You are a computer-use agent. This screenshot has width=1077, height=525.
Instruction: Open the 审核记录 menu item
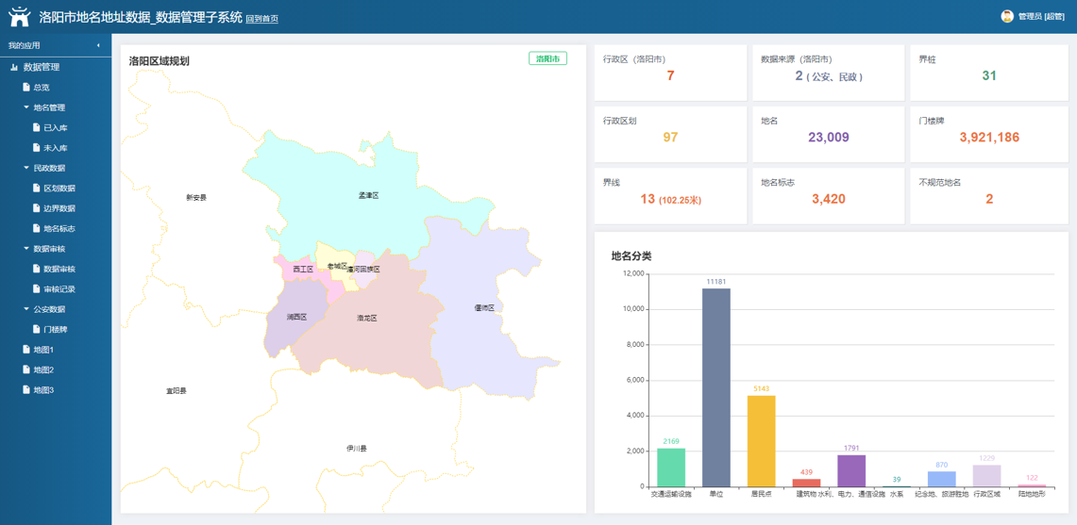pos(59,289)
